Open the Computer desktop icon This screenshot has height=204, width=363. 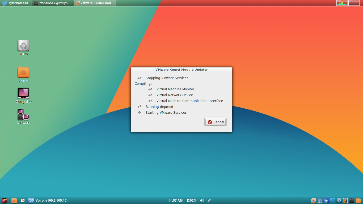coord(23,96)
